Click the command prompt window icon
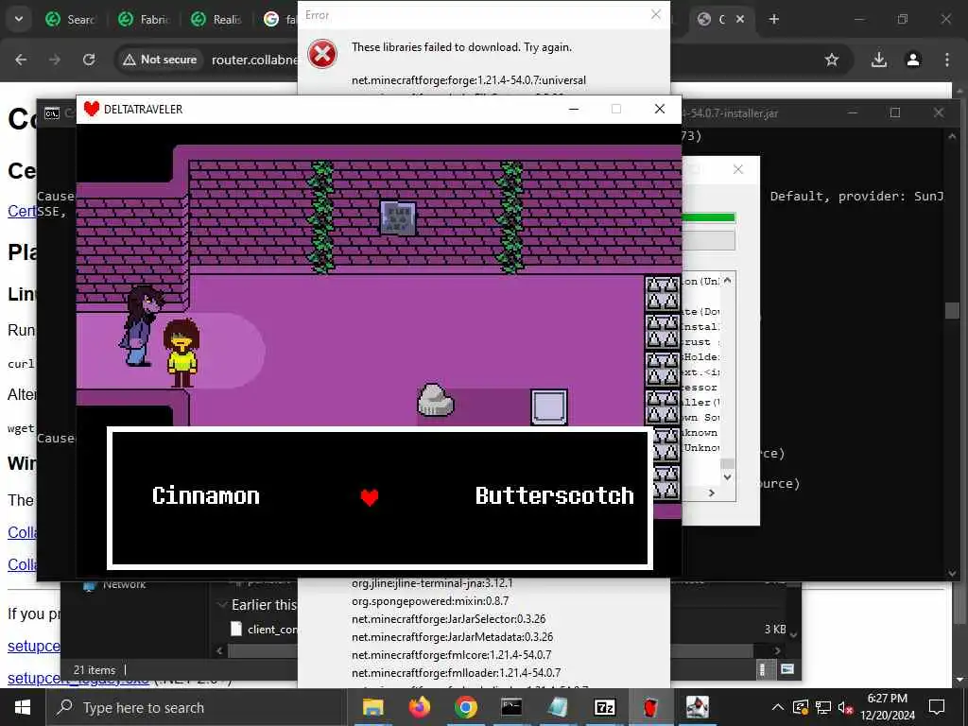The height and width of the screenshot is (726, 968). tap(52, 113)
